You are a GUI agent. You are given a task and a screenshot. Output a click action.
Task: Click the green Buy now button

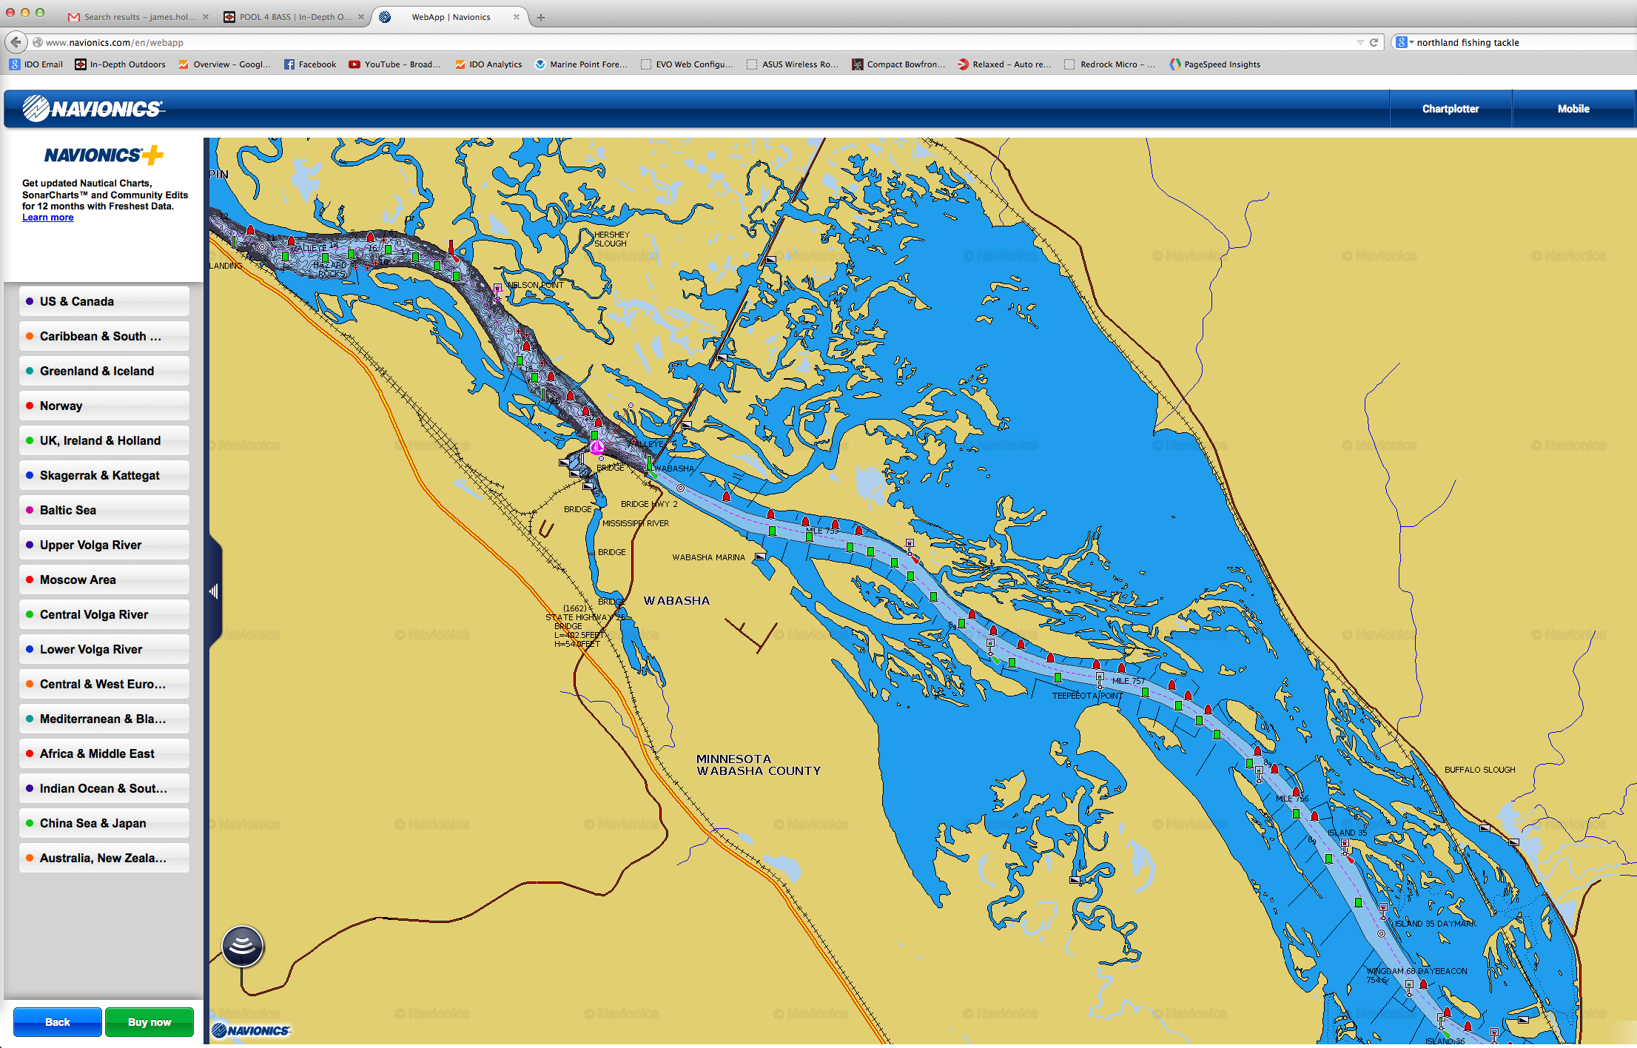tap(149, 1022)
